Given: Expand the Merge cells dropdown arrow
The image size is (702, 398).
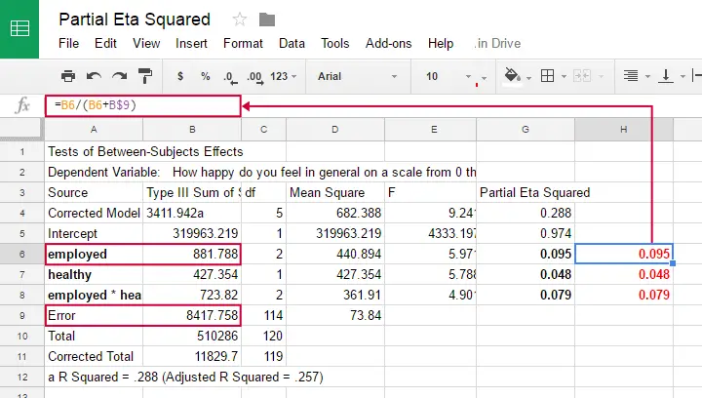Looking at the screenshot, I should tap(601, 76).
